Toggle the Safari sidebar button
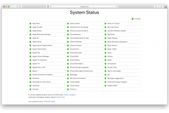 coord(20,6)
